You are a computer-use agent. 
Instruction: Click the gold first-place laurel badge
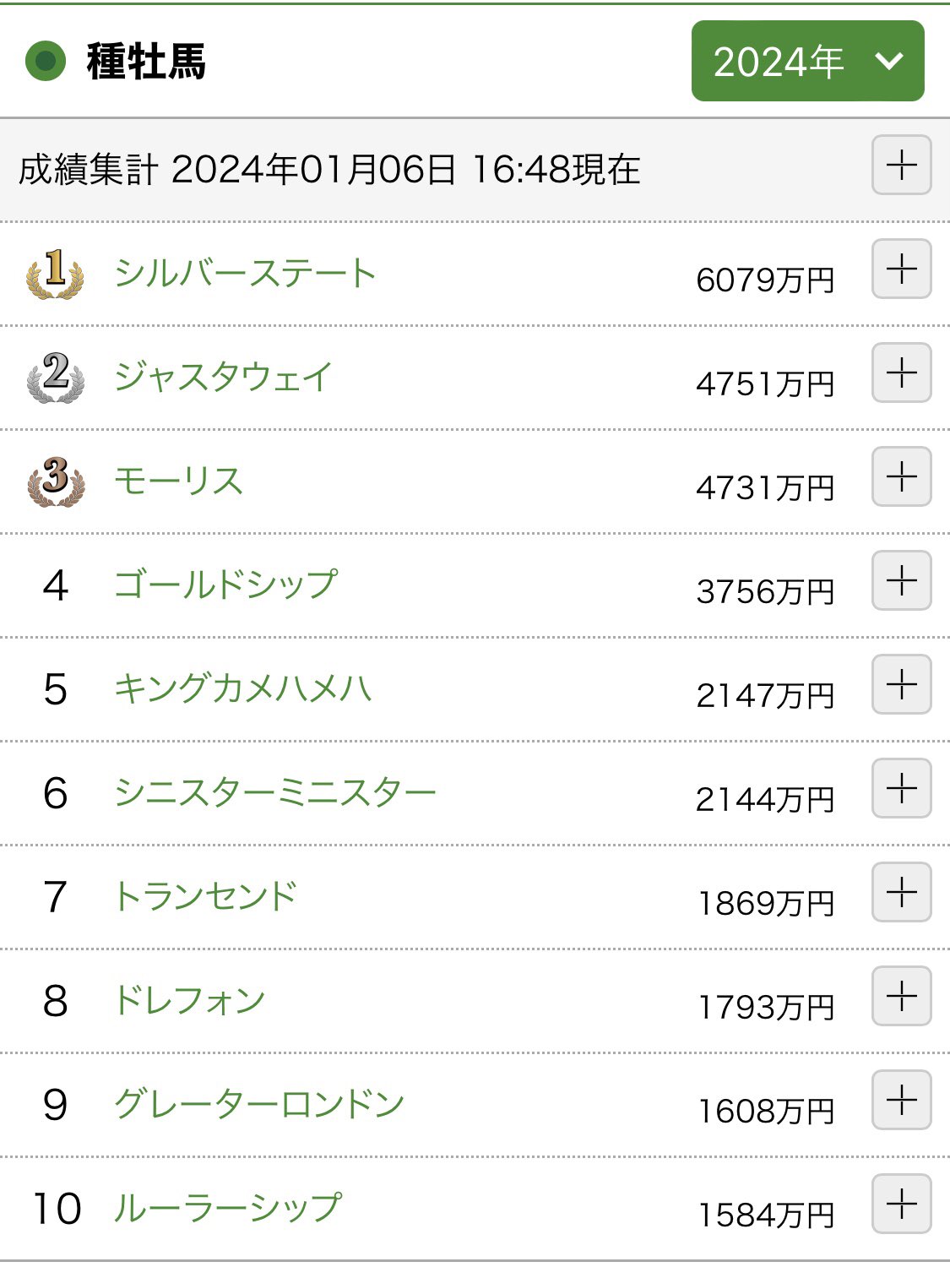pyautogui.click(x=55, y=274)
